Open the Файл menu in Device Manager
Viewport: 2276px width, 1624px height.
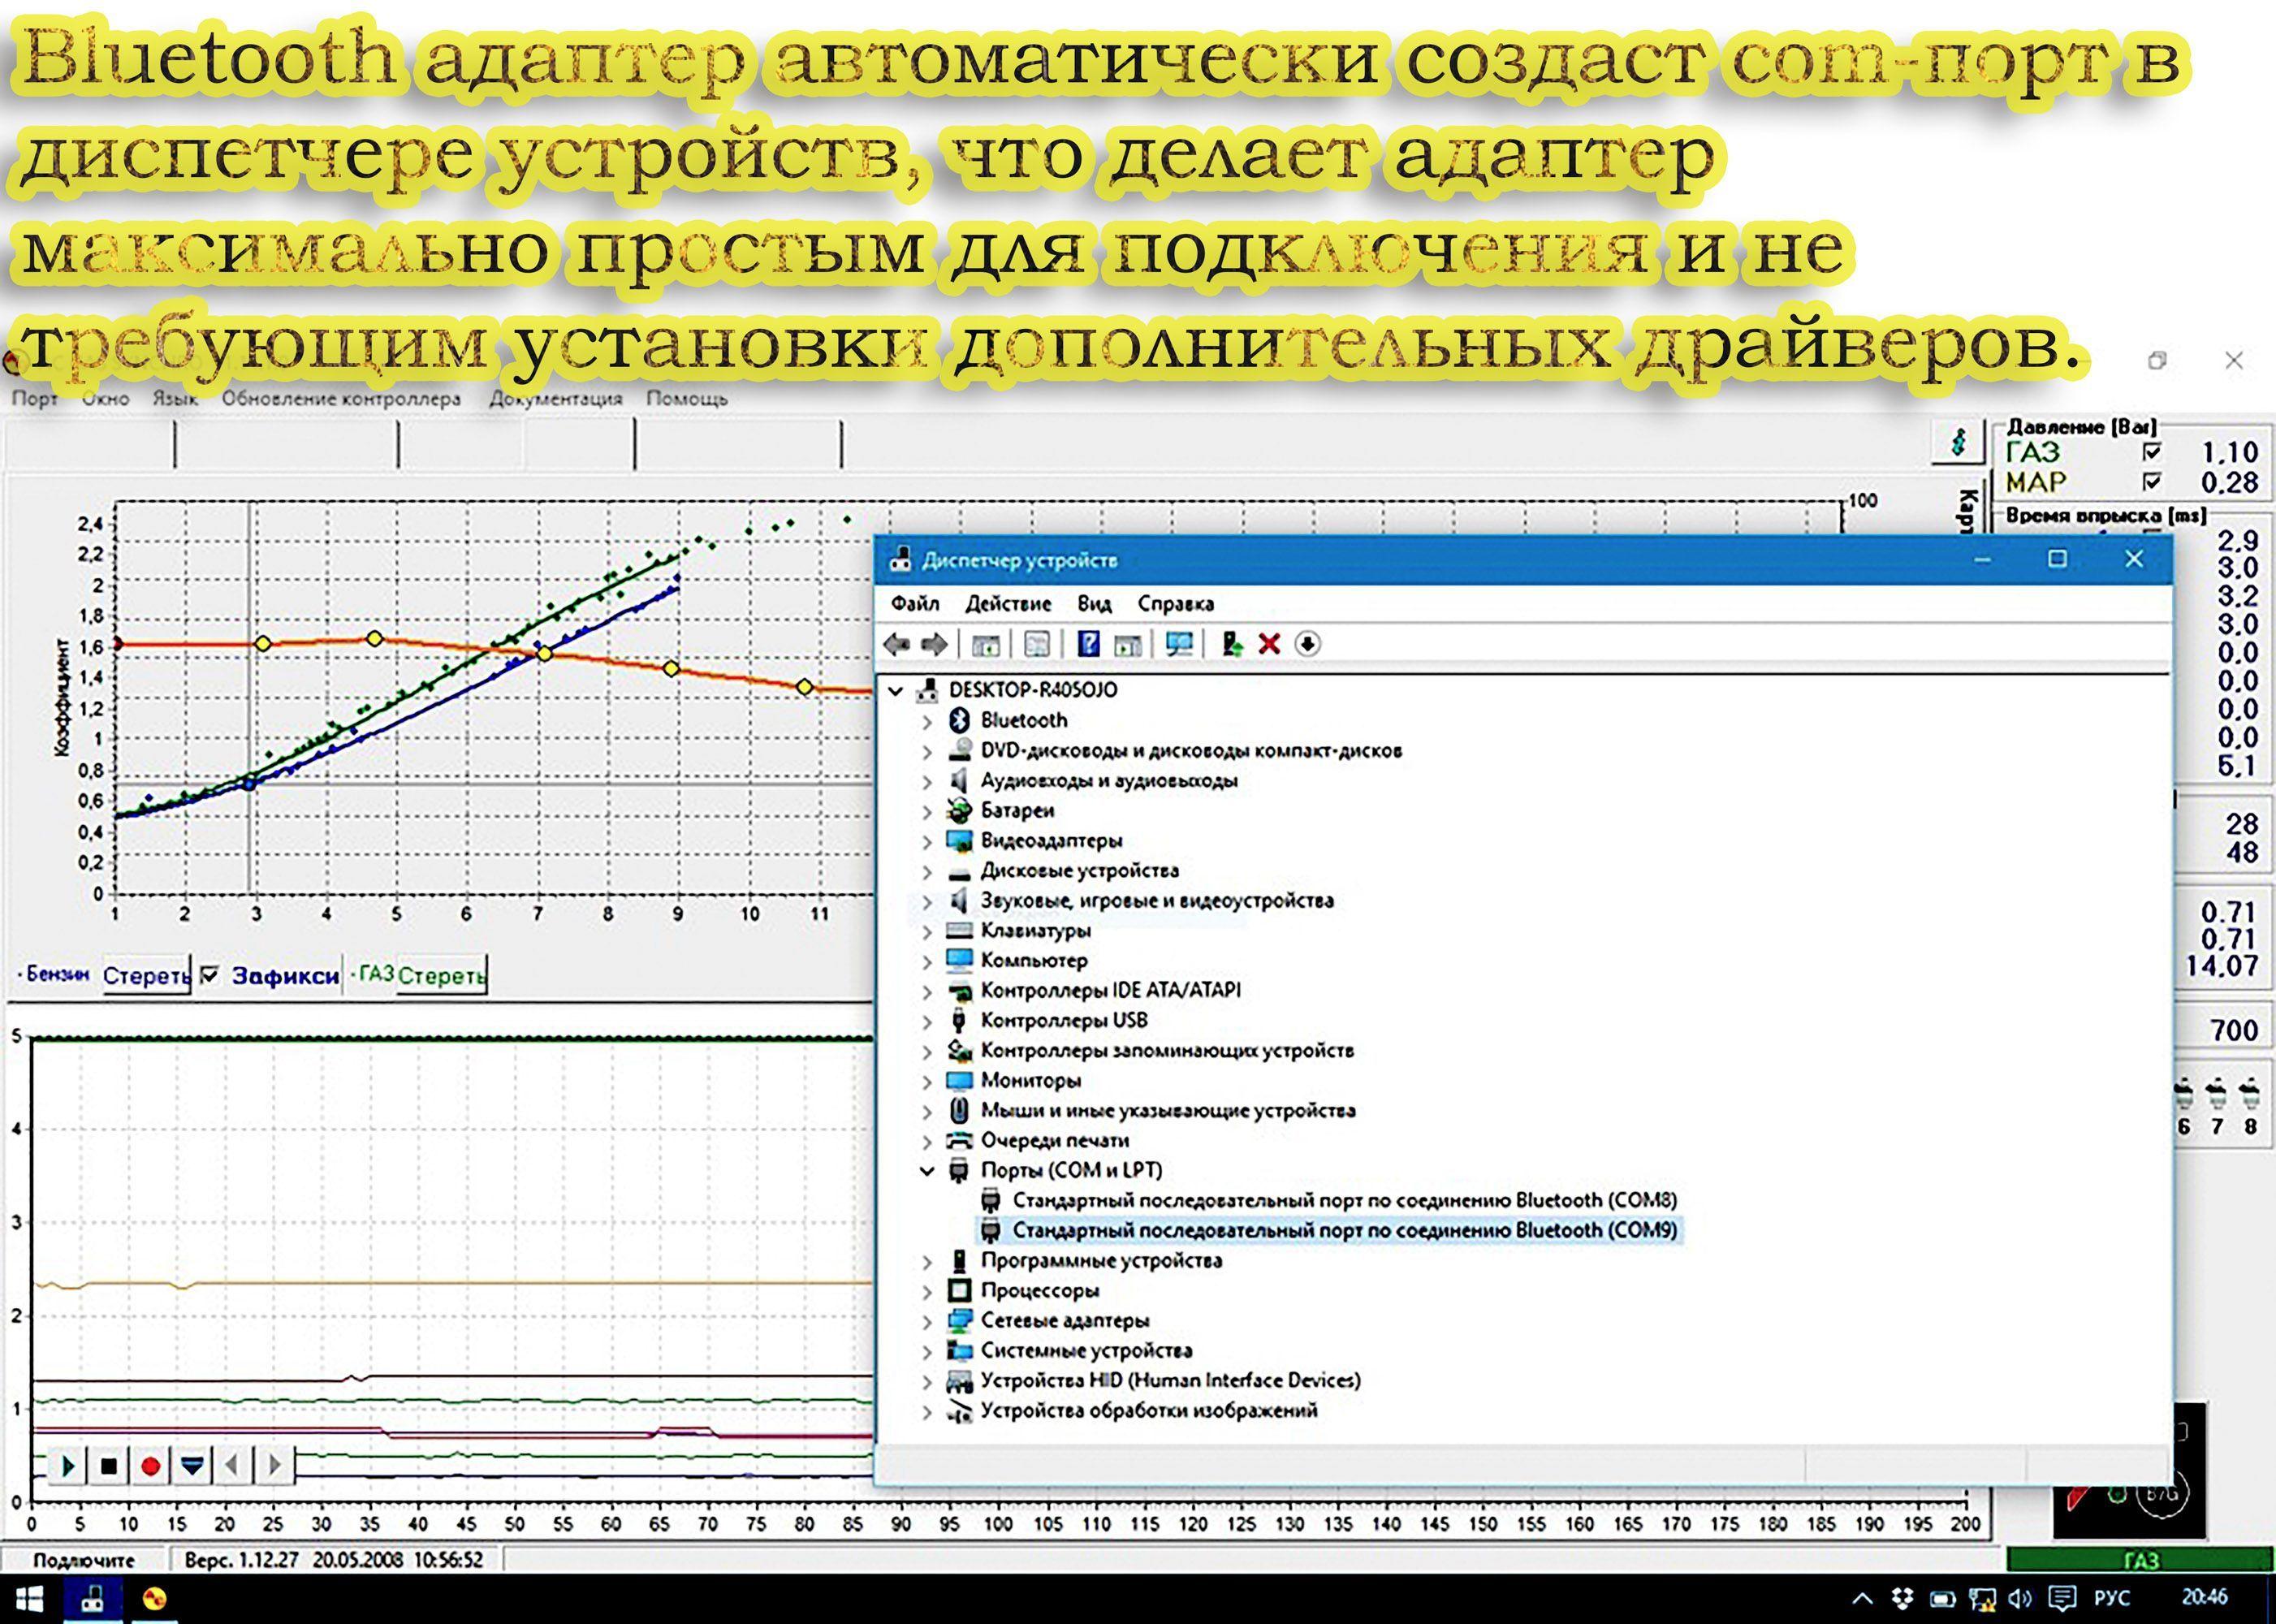point(915,604)
